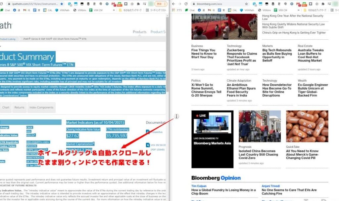Open Gmail extension icon in left window toolbar
This screenshot has height=201, width=339.
click(113, 4)
